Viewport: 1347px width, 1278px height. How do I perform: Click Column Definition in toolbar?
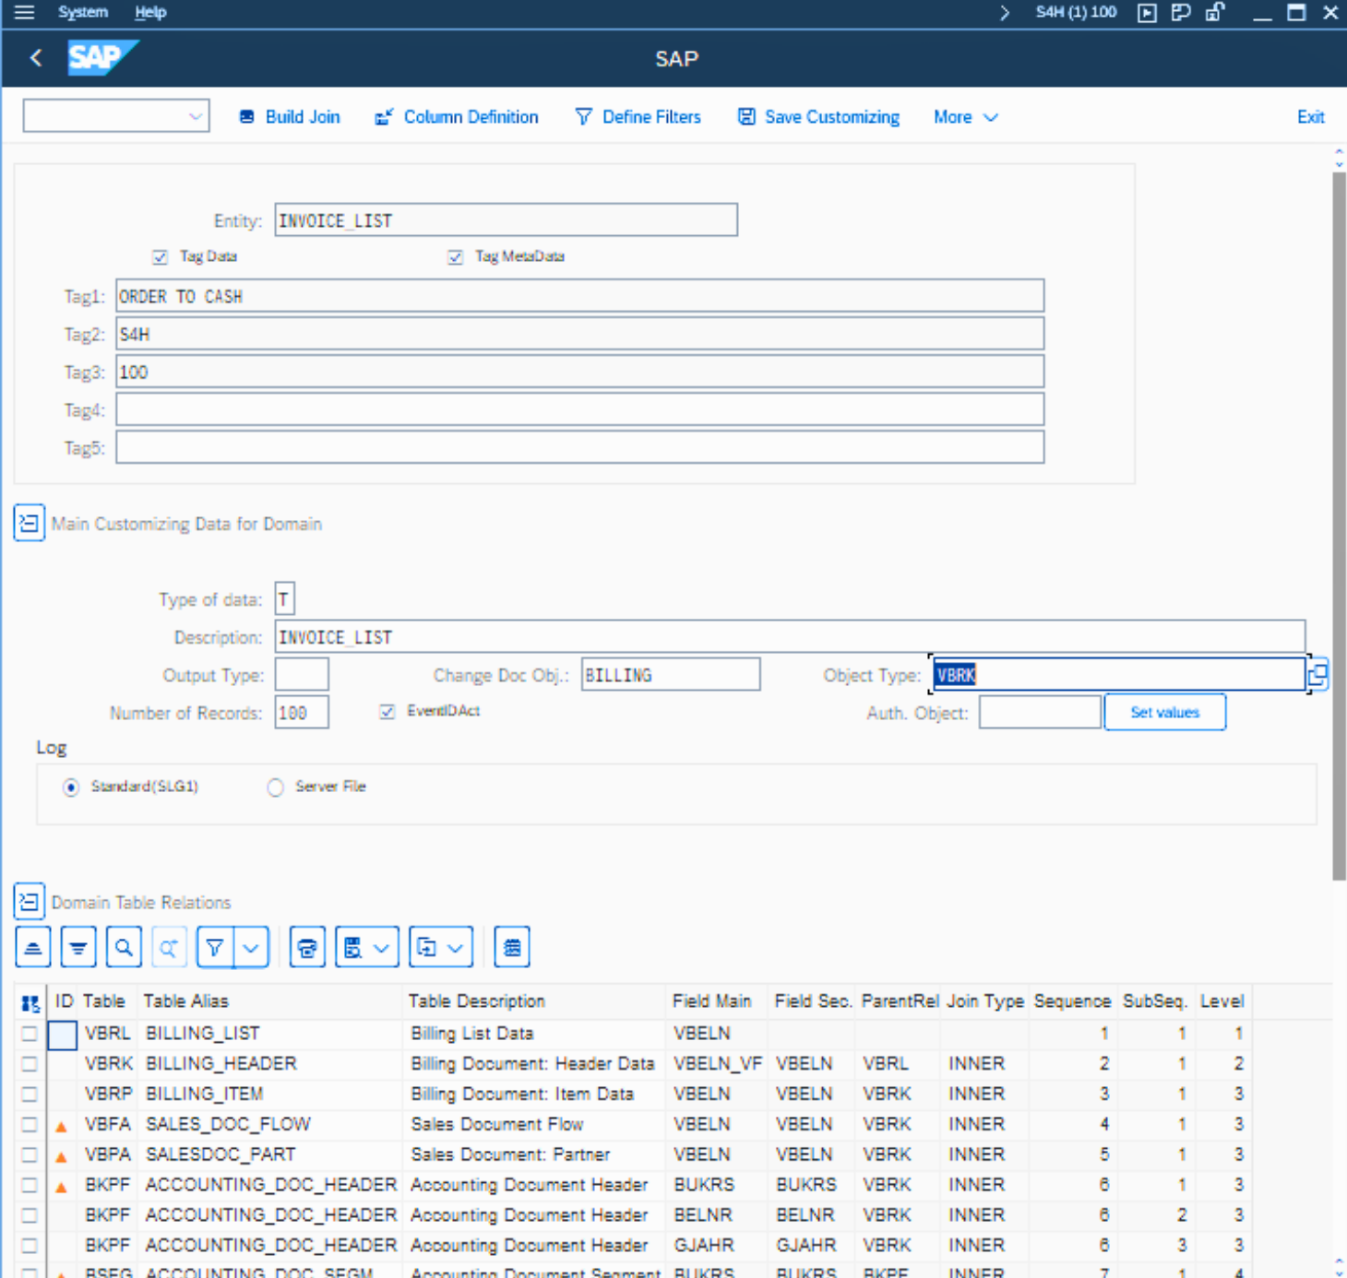(457, 117)
